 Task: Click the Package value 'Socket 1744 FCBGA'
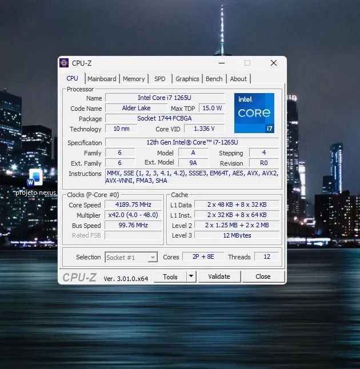tap(165, 118)
